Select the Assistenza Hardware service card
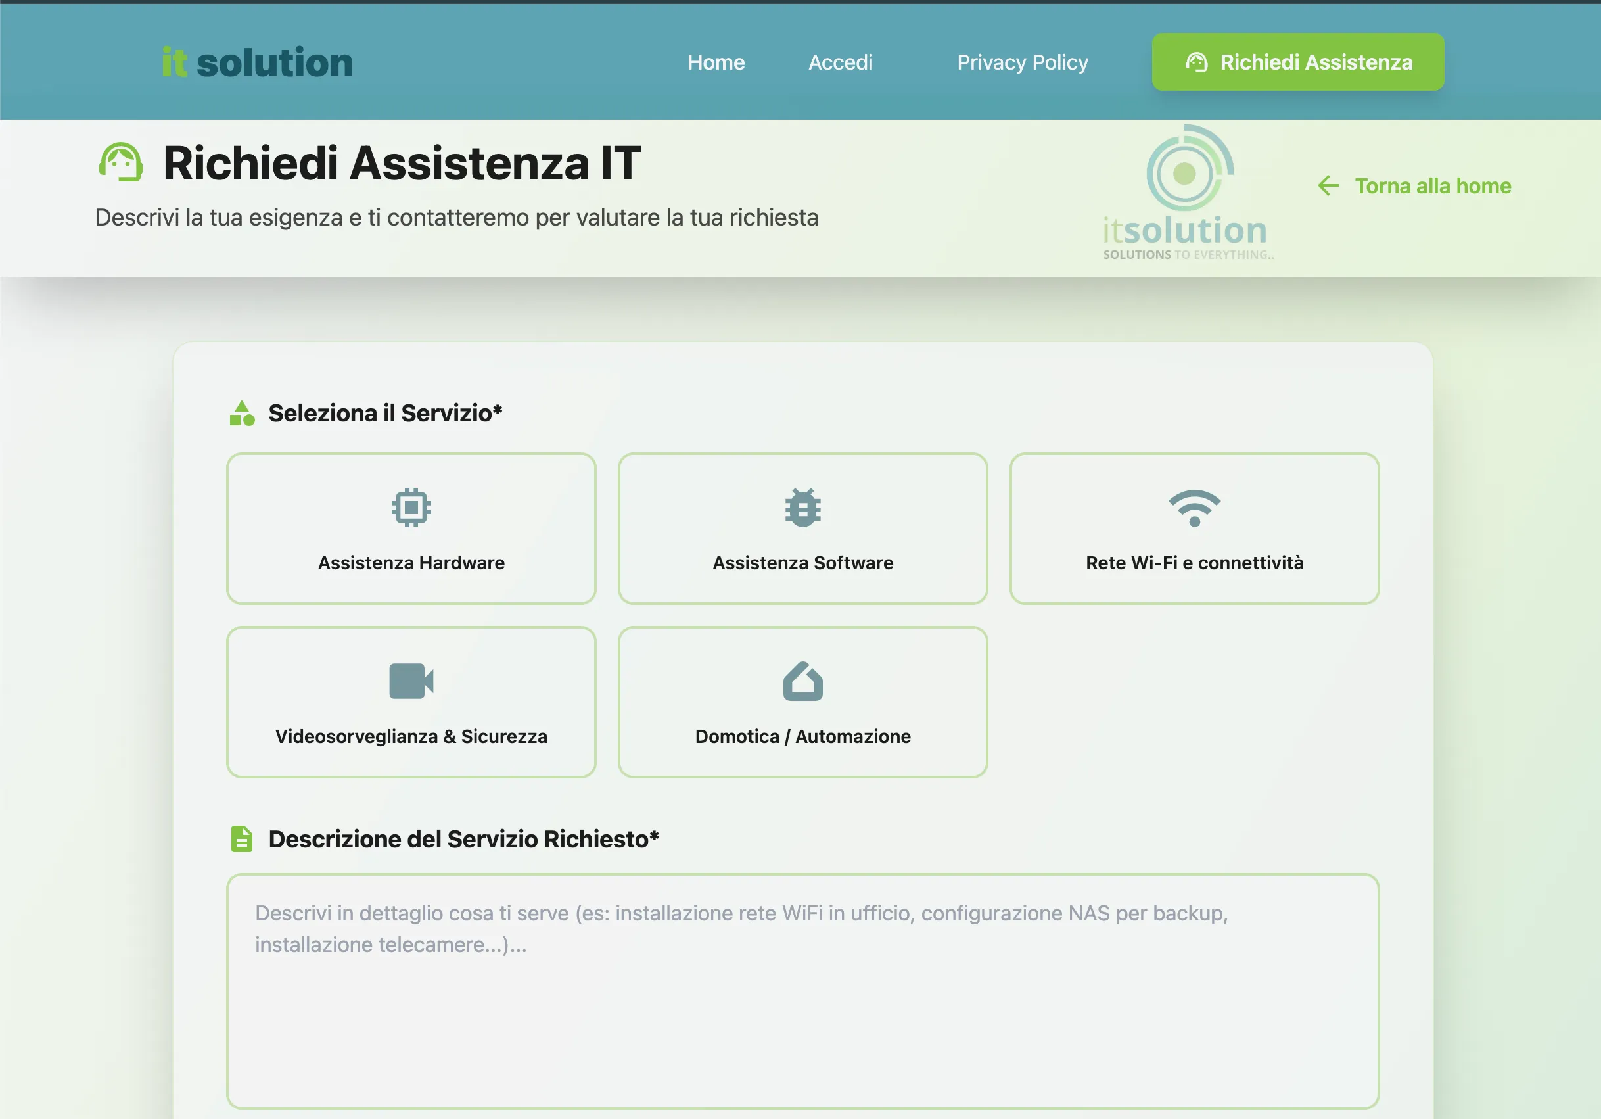The height and width of the screenshot is (1119, 1601). 411,529
